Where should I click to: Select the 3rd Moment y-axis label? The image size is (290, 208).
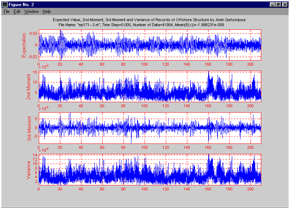click(x=29, y=128)
